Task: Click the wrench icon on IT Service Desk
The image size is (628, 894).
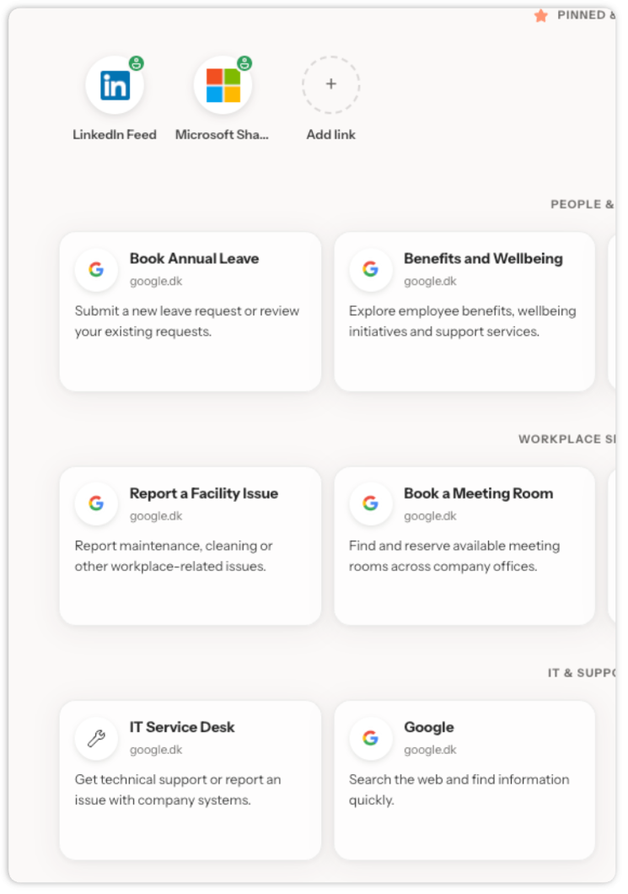Action: [96, 738]
